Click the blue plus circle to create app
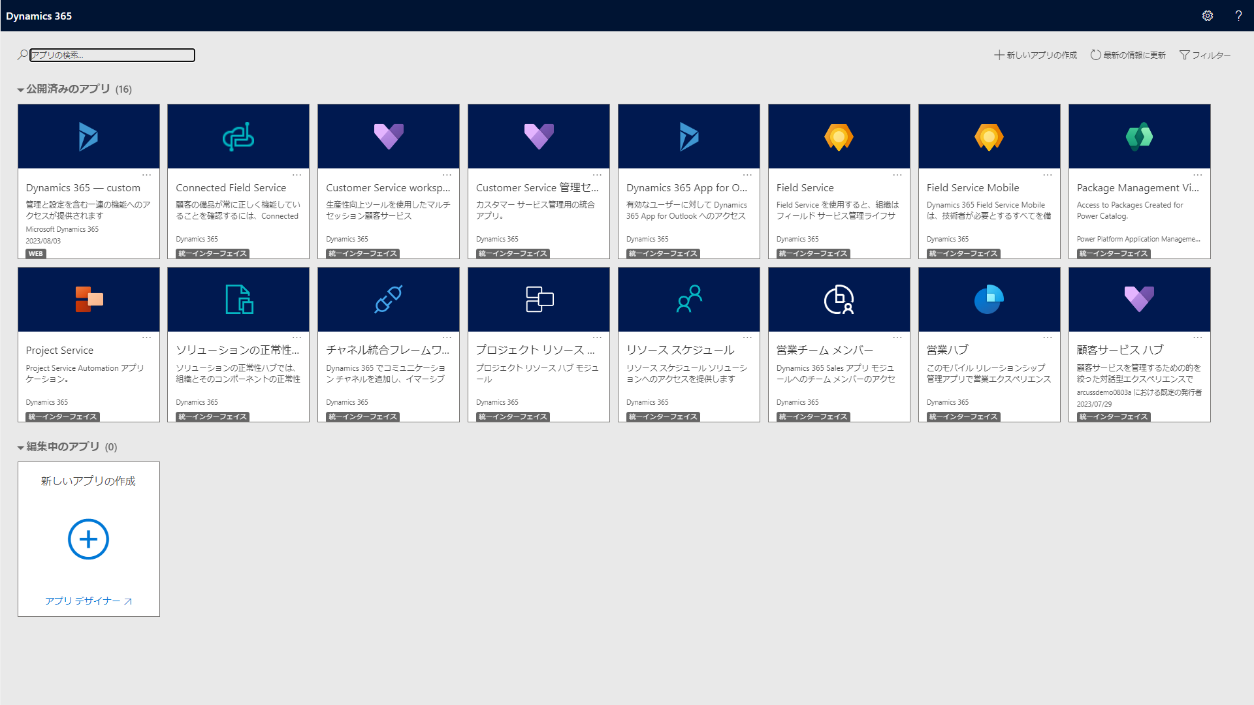This screenshot has height=705, width=1254. [x=88, y=539]
